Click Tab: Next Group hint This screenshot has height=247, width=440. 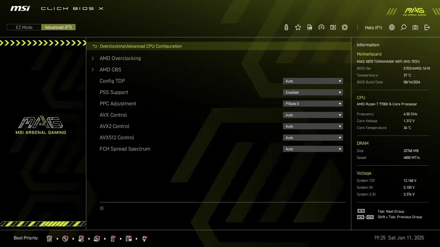pos(391,212)
